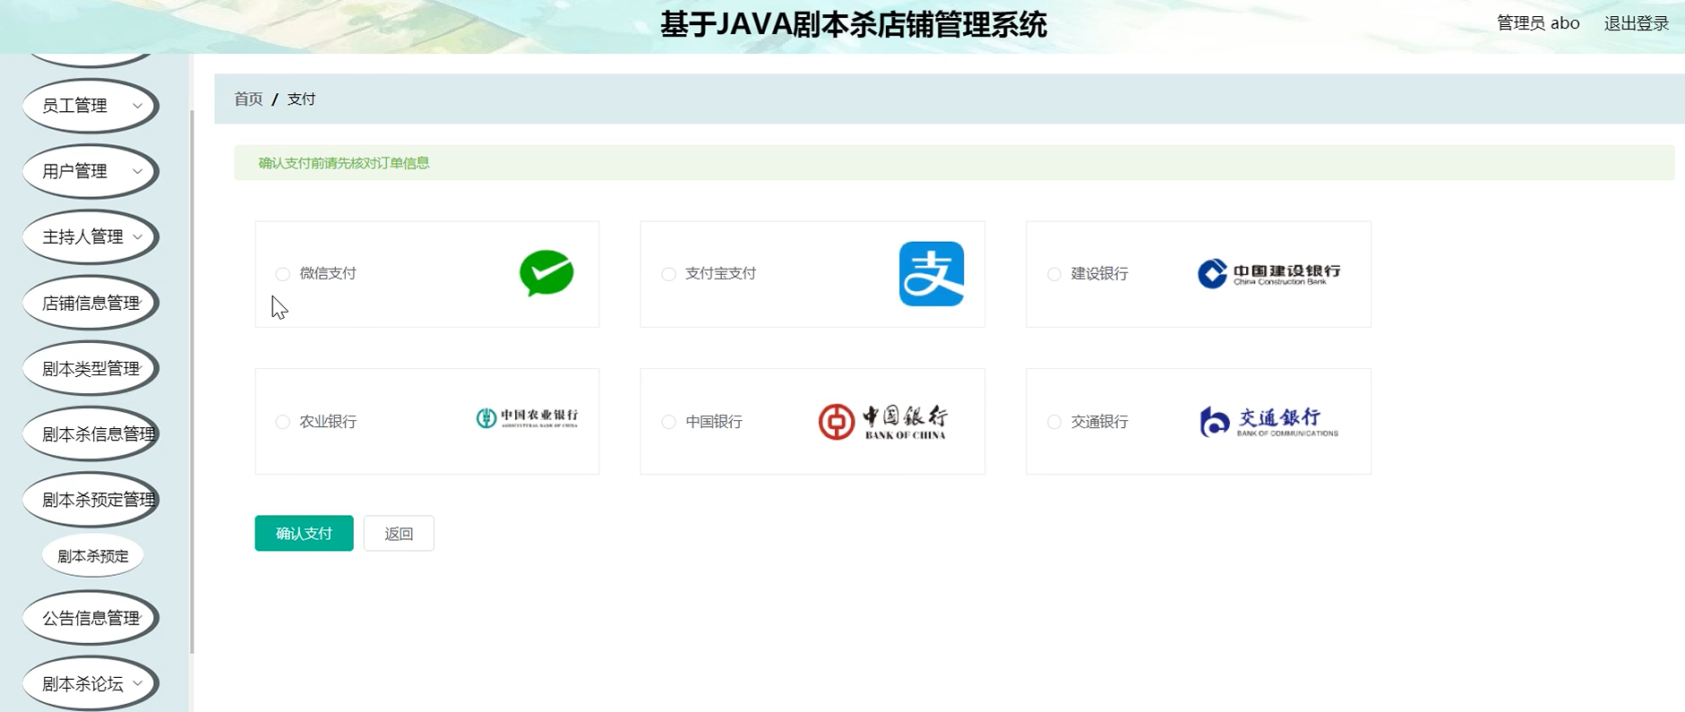Select the 剧本杀预定 submenu item
The image size is (1685, 712).
point(93,556)
